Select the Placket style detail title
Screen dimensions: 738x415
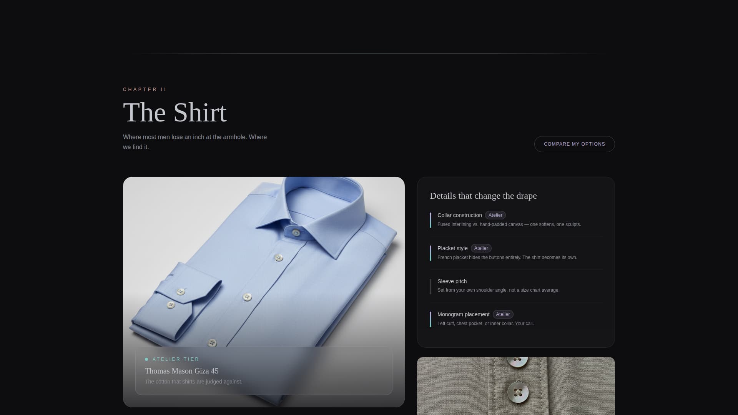click(452, 248)
